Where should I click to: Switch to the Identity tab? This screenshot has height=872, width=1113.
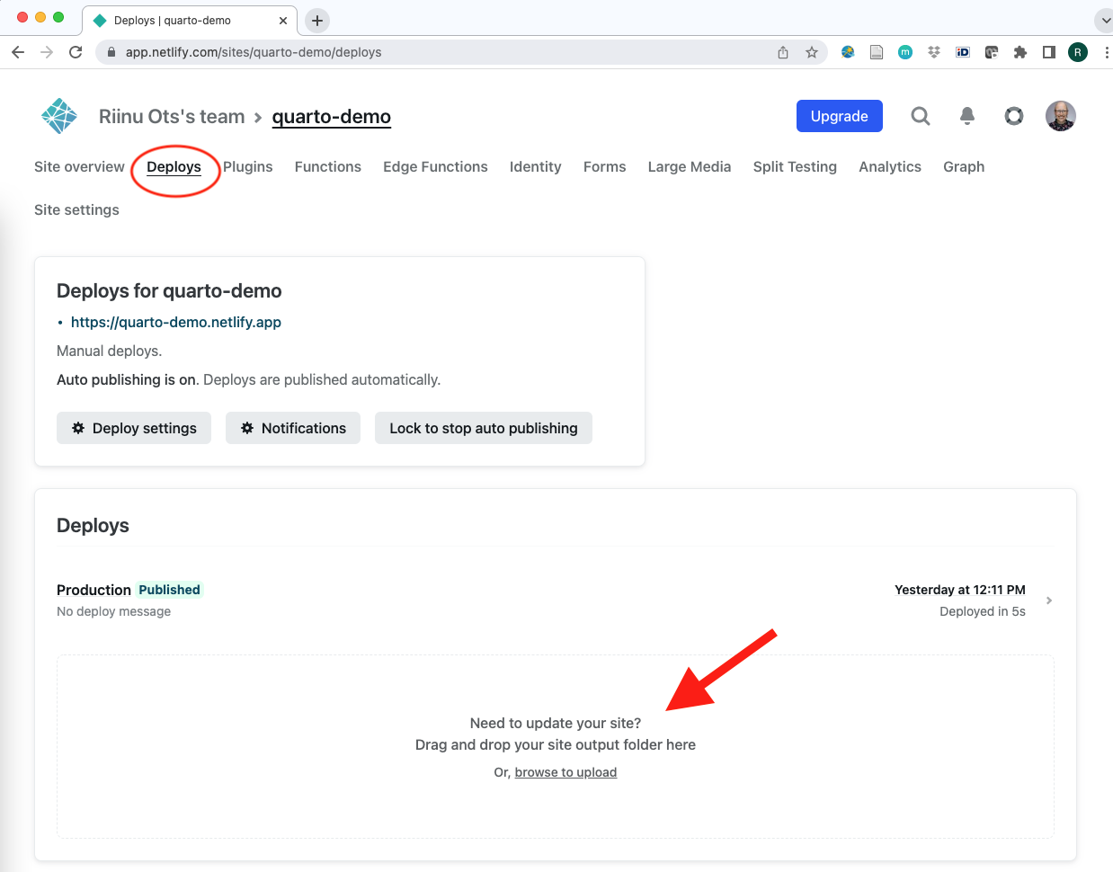(535, 166)
